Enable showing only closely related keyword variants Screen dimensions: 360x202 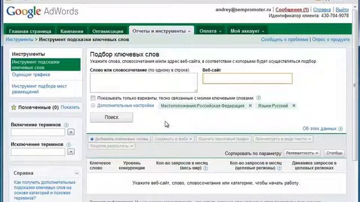pos(93,98)
